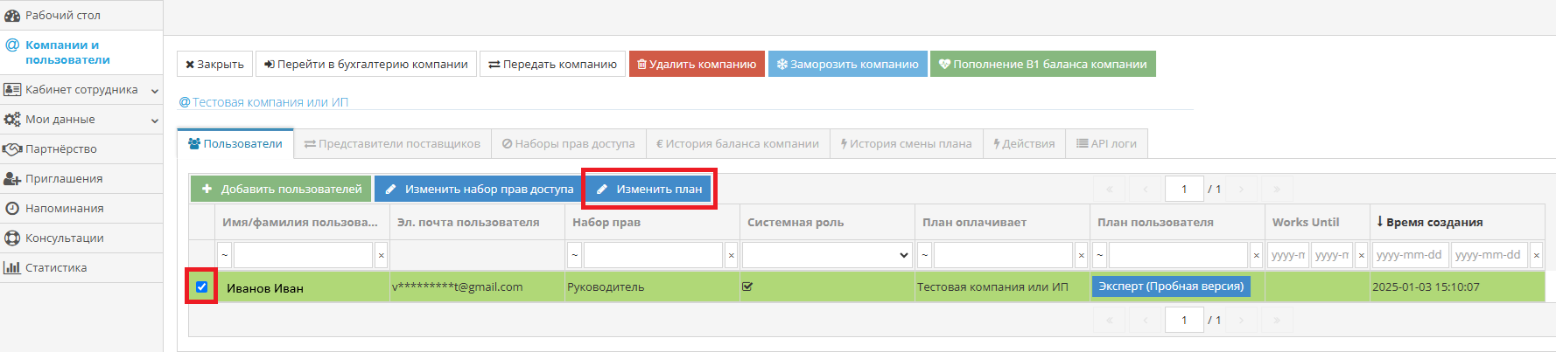1556x352 pixels.
Task: Focus the page number field below the table
Action: point(1184,320)
